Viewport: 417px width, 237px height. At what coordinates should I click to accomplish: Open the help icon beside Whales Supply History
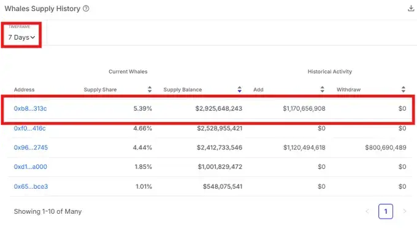point(86,9)
